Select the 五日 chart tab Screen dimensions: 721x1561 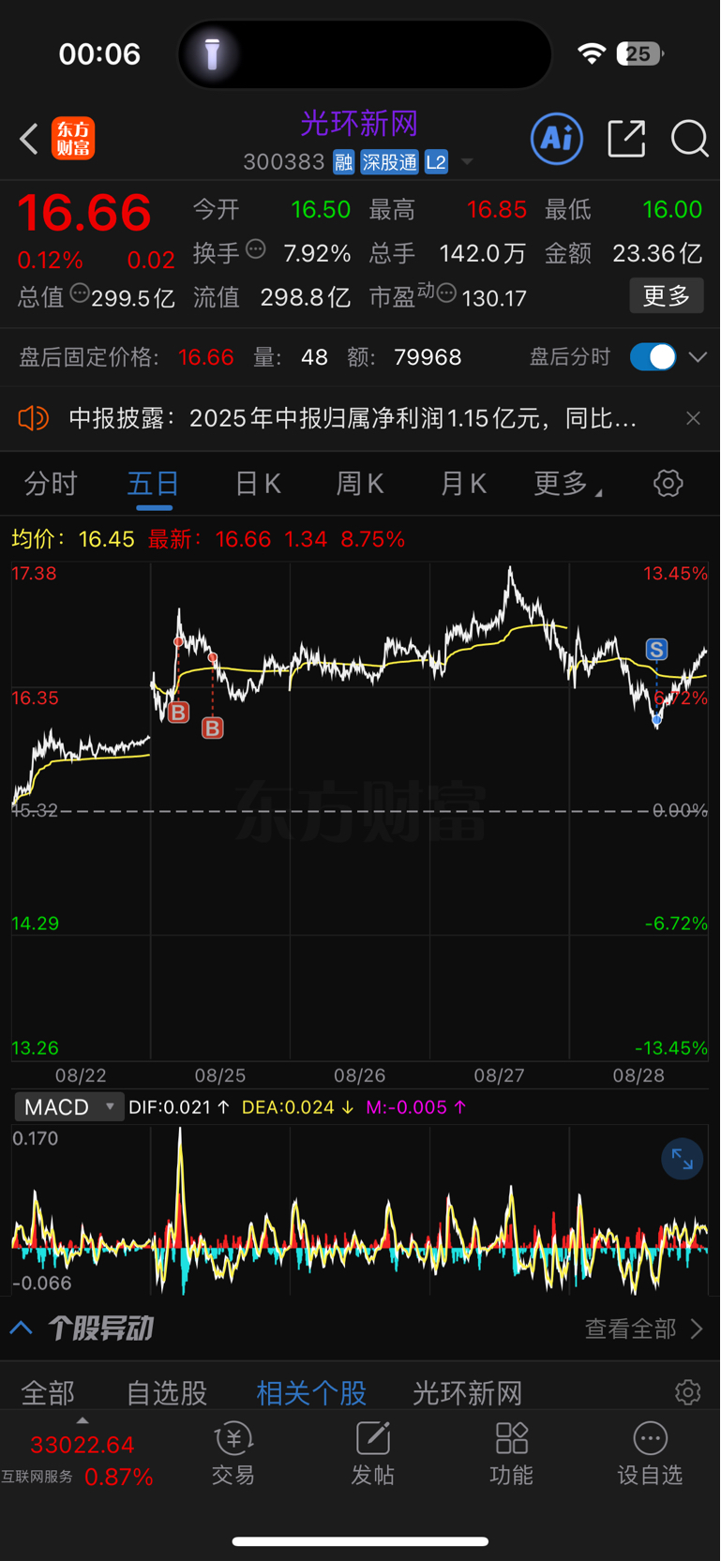pos(154,484)
